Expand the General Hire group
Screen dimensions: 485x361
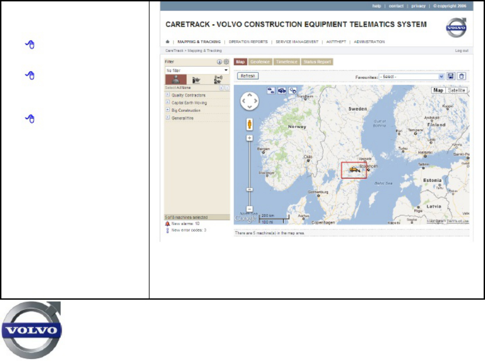(x=168, y=118)
